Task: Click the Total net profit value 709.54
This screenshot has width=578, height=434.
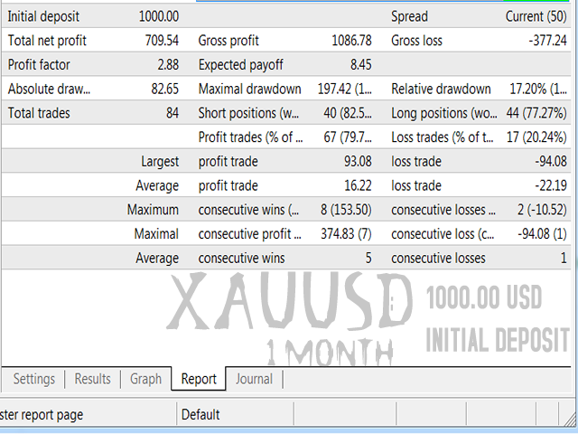Action: click(x=162, y=41)
